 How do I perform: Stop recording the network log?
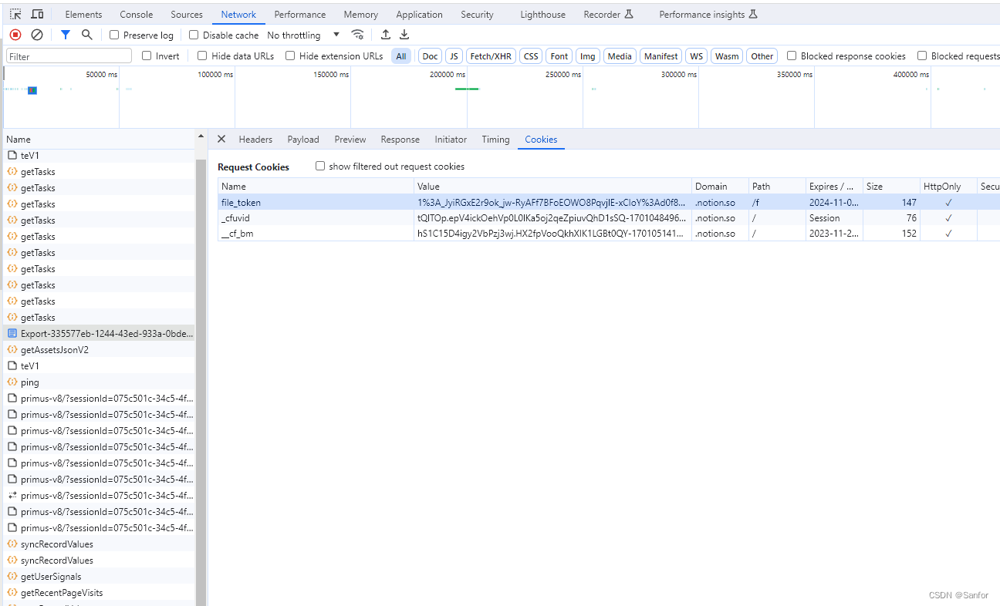tap(15, 35)
